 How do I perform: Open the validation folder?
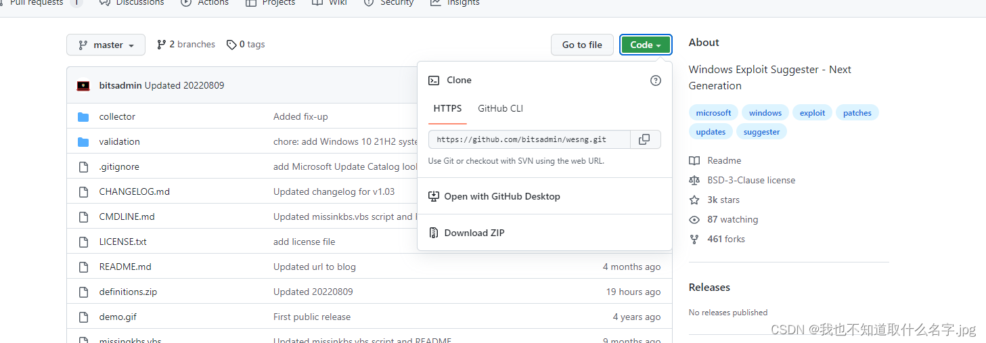120,141
